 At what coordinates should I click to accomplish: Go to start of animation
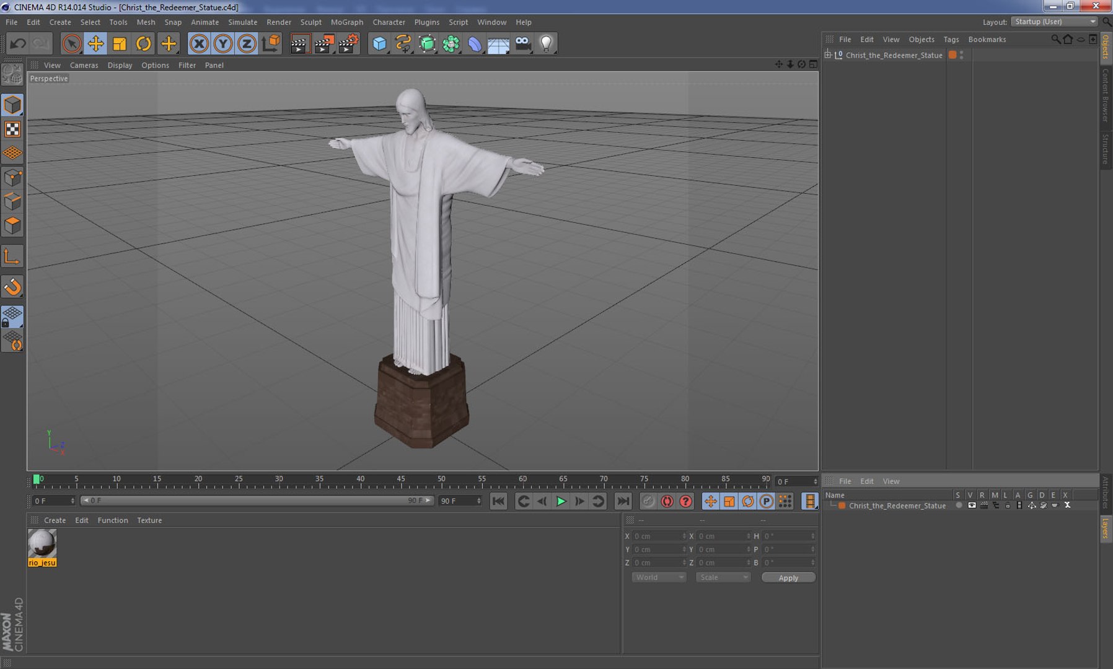pos(498,501)
